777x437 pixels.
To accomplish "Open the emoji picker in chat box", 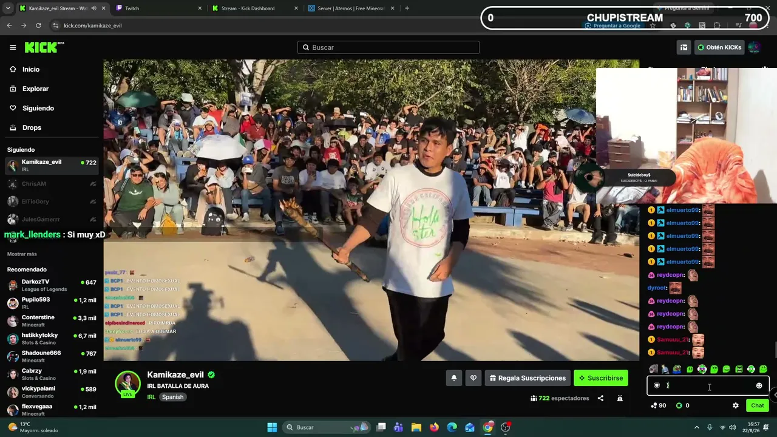I will pos(759,385).
